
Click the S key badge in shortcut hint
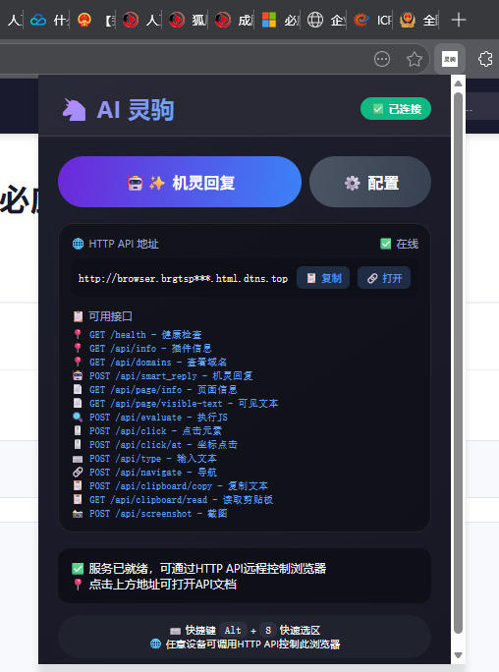(268, 630)
